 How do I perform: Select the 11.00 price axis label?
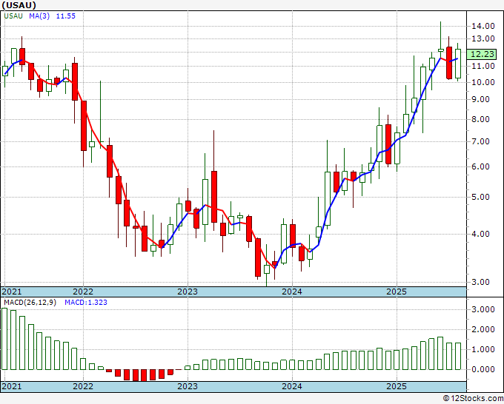[x=483, y=66]
